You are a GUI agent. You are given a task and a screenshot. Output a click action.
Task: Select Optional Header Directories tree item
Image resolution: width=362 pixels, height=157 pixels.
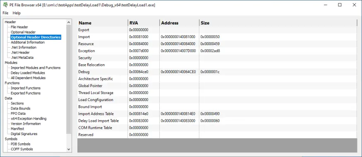click(x=36, y=37)
